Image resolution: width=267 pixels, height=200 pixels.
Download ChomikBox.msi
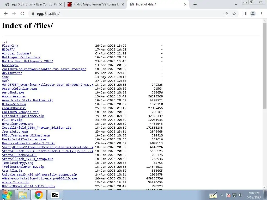[x=14, y=108]
